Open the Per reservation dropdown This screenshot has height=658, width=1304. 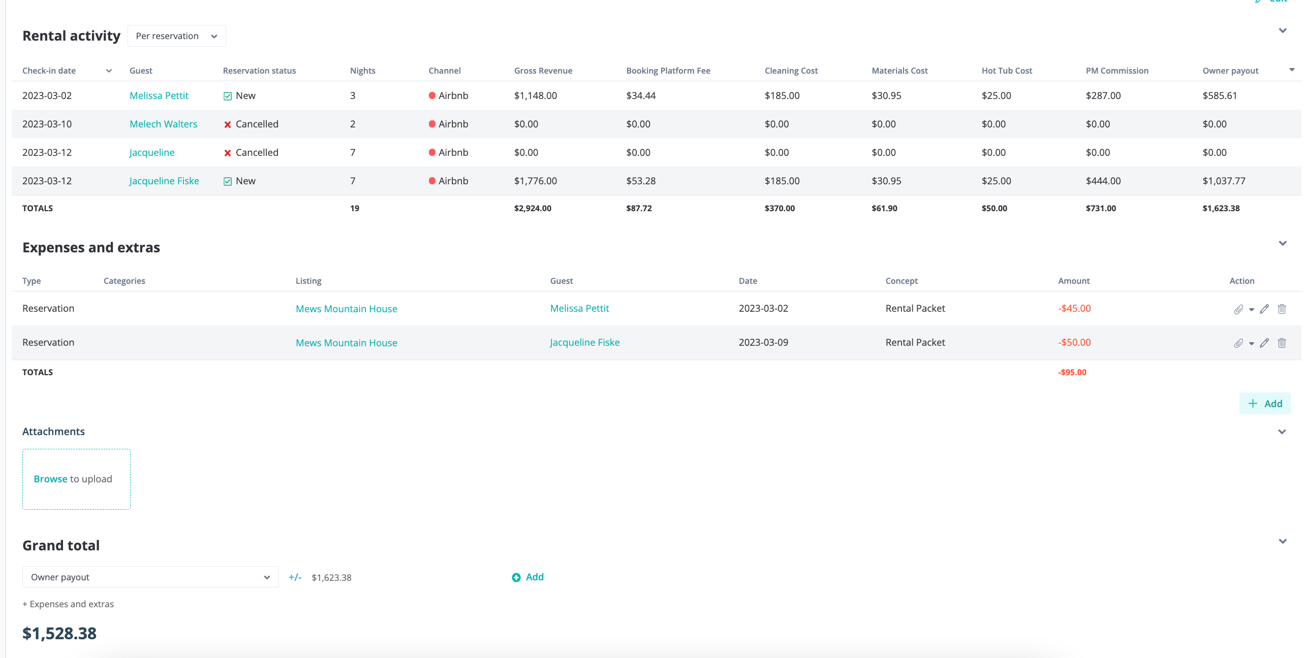(x=176, y=36)
